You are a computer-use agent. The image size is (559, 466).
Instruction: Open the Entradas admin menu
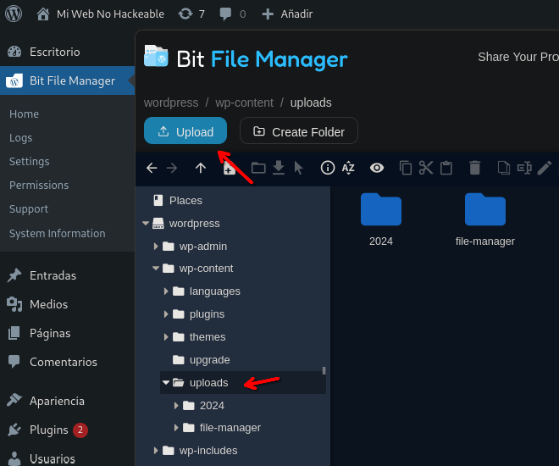[x=53, y=275]
